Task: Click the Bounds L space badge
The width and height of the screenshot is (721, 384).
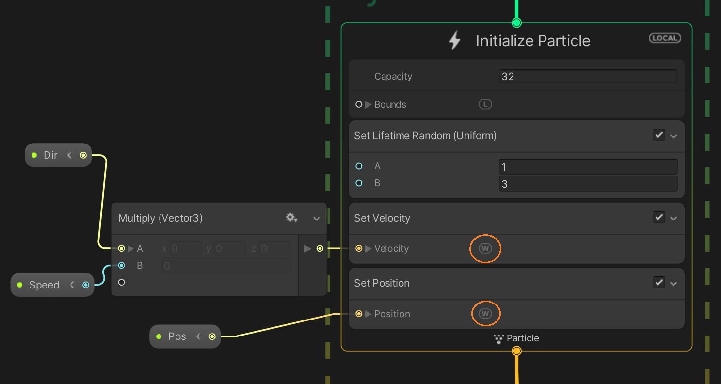Action: point(485,104)
